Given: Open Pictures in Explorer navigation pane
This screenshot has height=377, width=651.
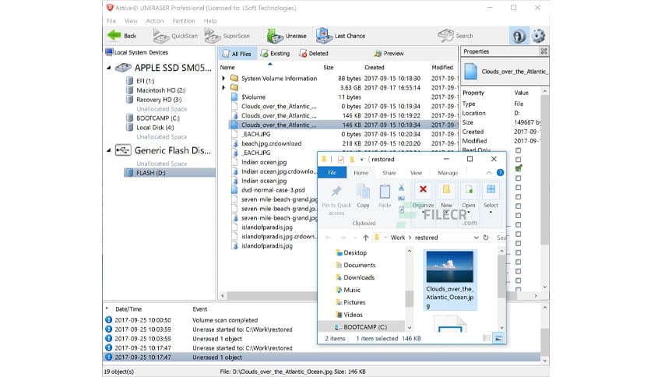Looking at the screenshot, I should (354, 302).
